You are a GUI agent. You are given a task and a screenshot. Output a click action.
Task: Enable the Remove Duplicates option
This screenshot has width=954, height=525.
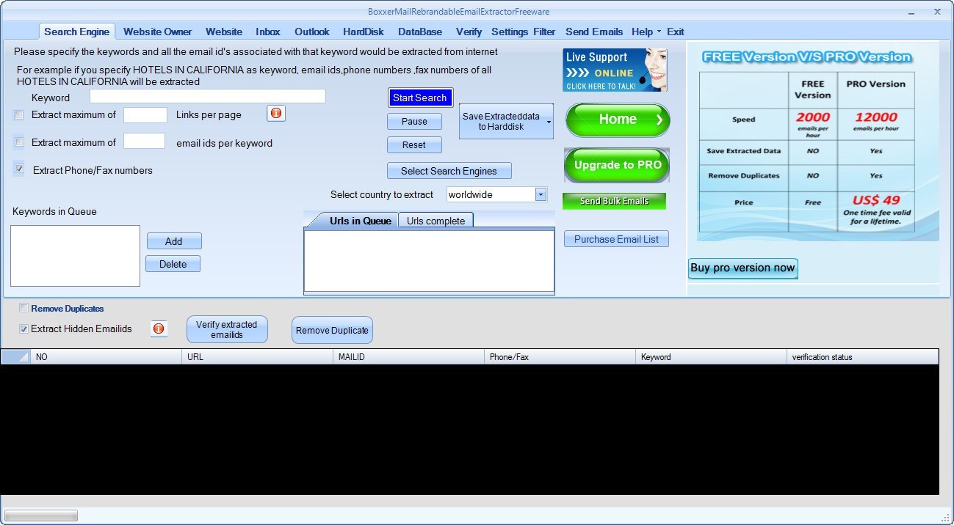tap(23, 307)
